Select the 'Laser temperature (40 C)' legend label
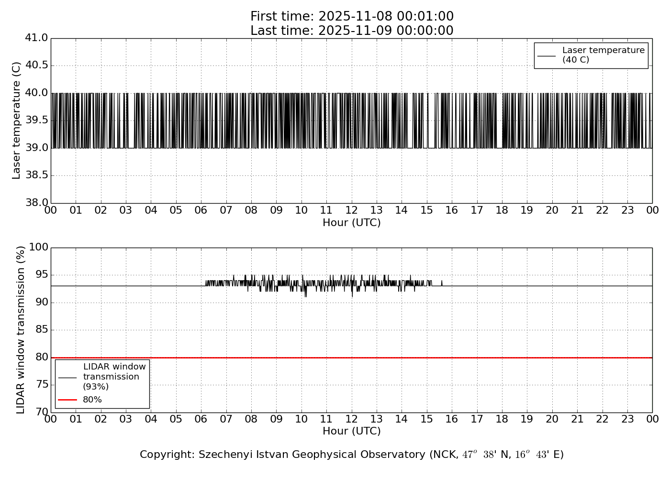670x478 pixels. tap(603, 55)
